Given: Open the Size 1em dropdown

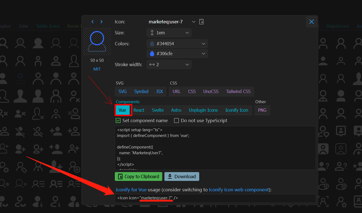Looking at the screenshot, I should pyautogui.click(x=187, y=33).
